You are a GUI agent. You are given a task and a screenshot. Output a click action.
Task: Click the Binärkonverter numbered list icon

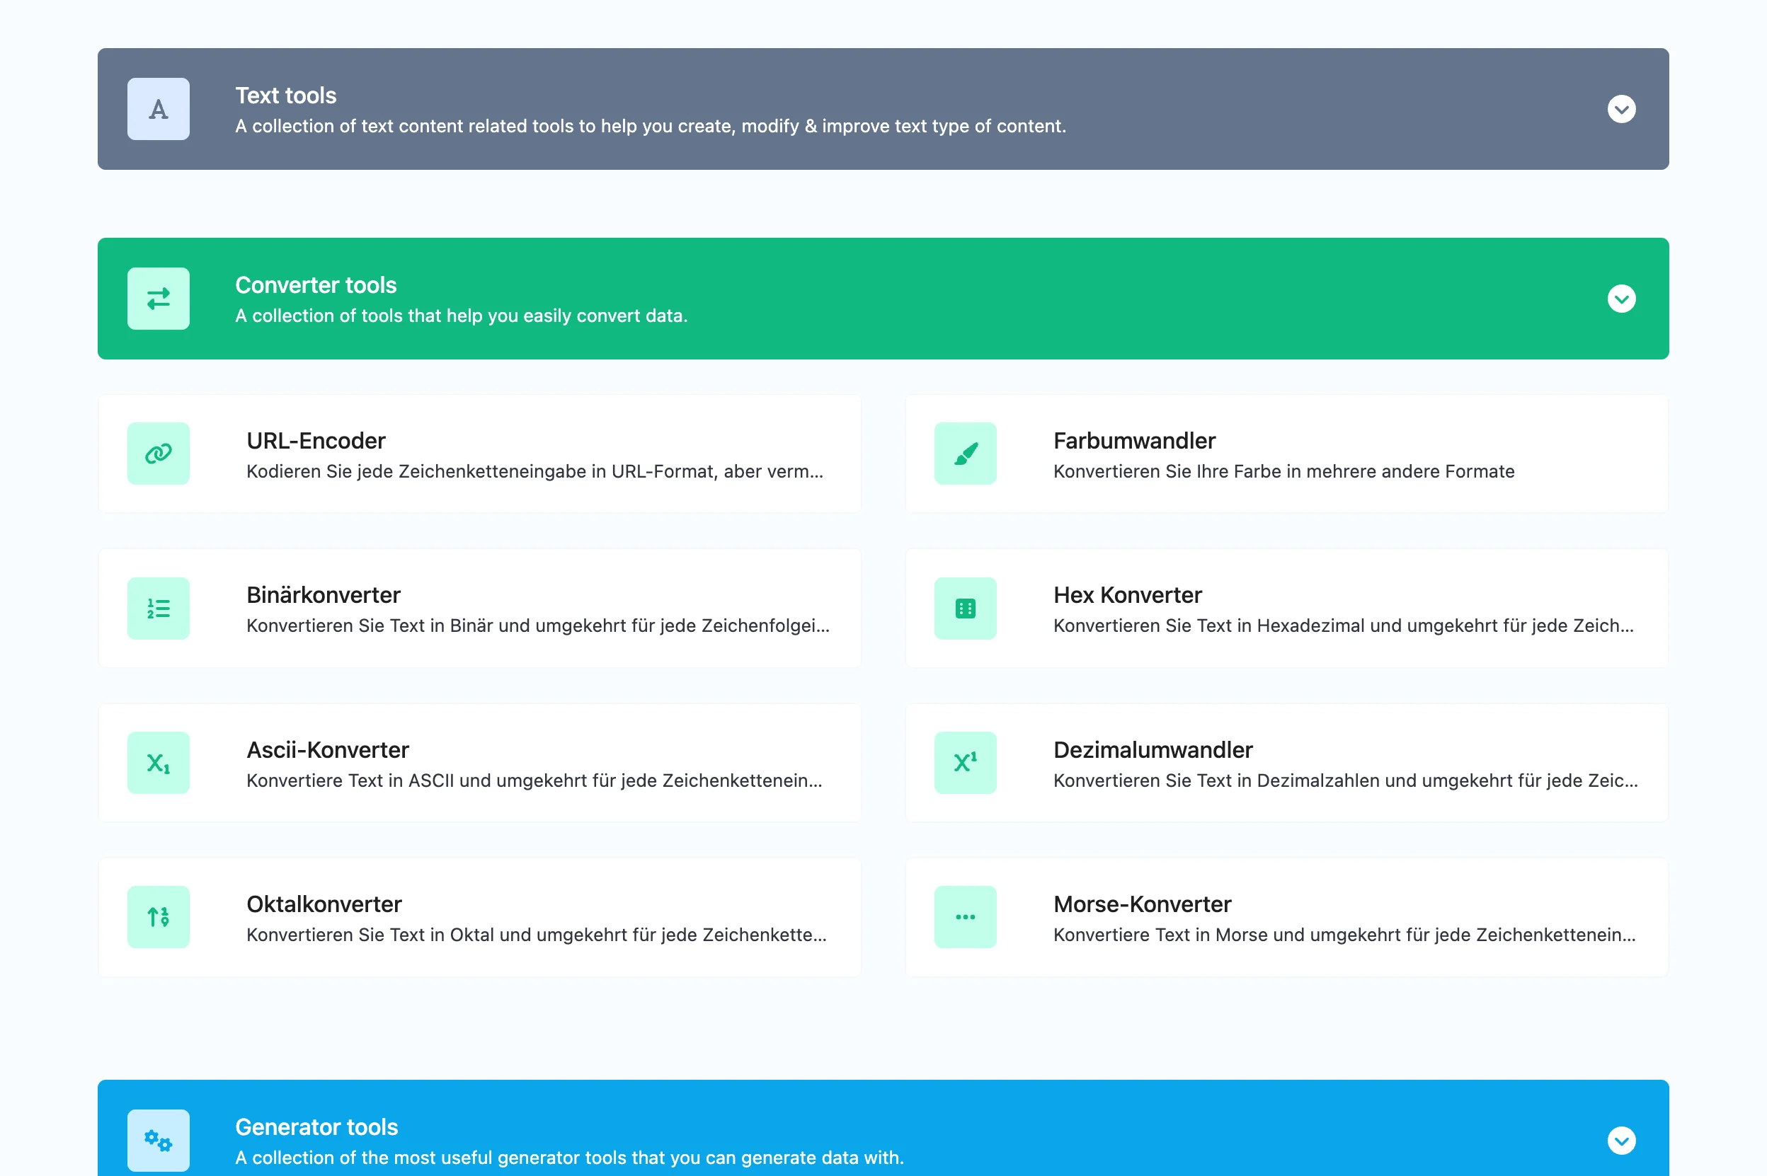click(x=159, y=608)
